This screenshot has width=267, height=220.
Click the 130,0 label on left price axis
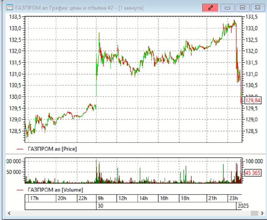click(15, 97)
